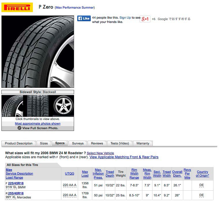Open the 225/45R18 tire size link
This screenshot has width=219, height=201.
(16, 183)
